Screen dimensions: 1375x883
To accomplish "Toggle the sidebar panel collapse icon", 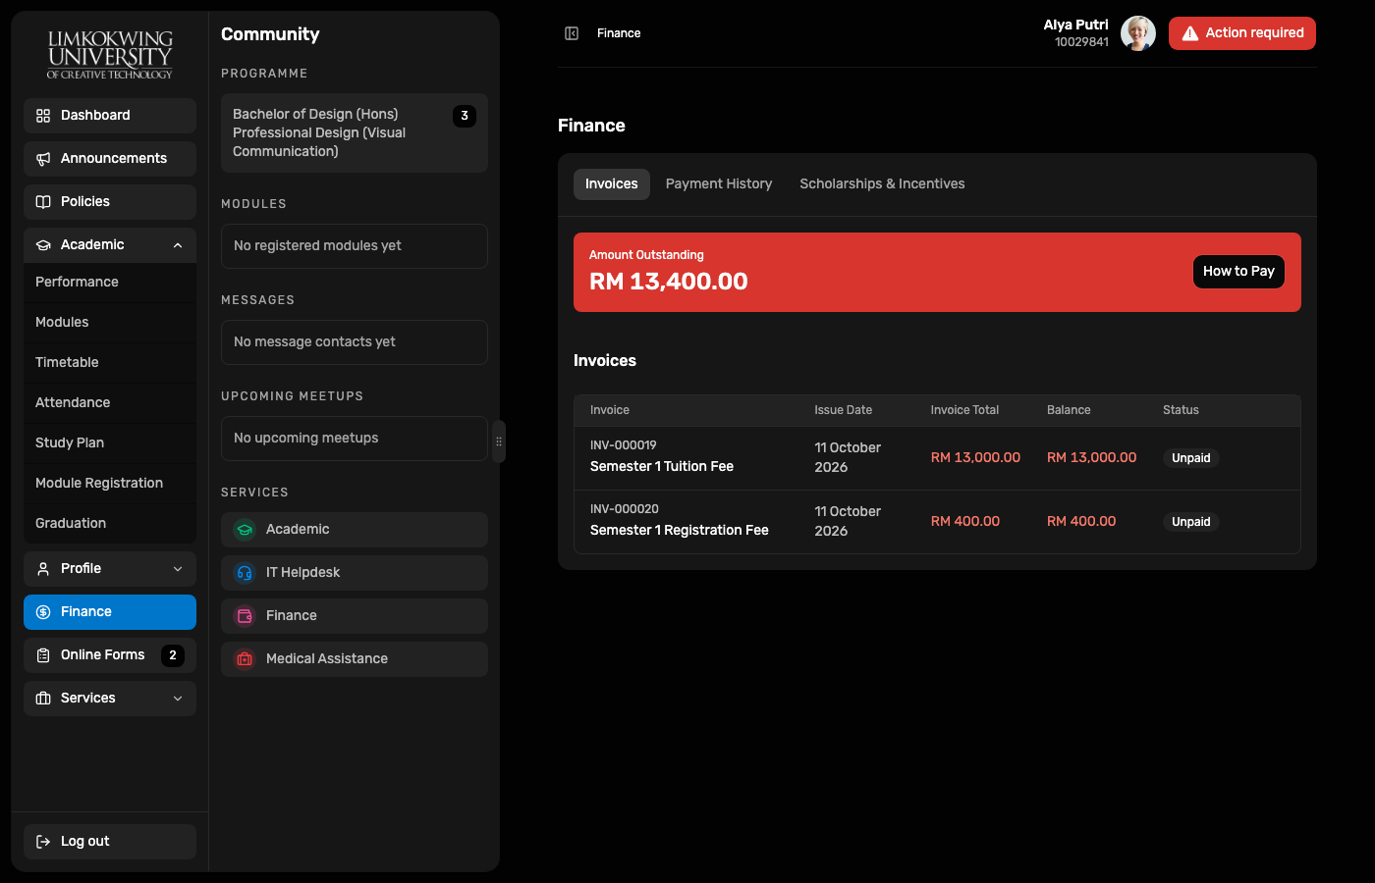I will pyautogui.click(x=572, y=33).
